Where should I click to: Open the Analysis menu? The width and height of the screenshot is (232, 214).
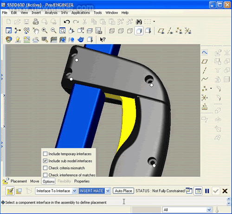(x=51, y=13)
